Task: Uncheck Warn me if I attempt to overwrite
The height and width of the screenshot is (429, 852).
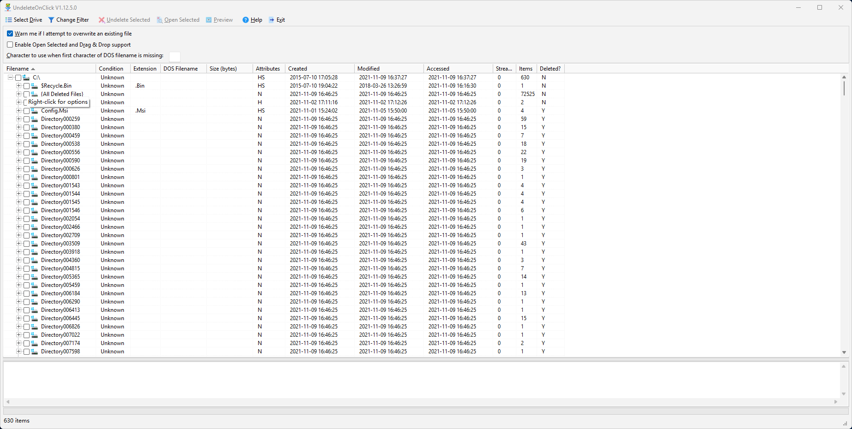Action: coord(10,34)
